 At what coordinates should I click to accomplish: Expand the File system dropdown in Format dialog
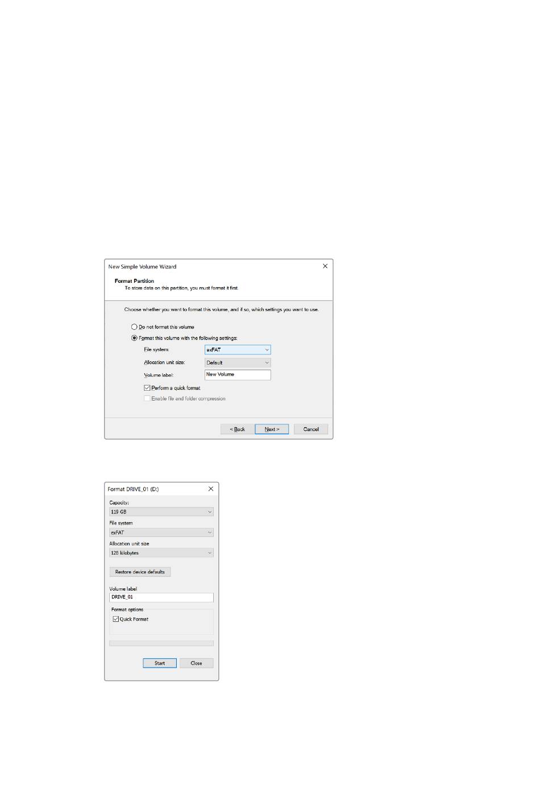click(161, 532)
